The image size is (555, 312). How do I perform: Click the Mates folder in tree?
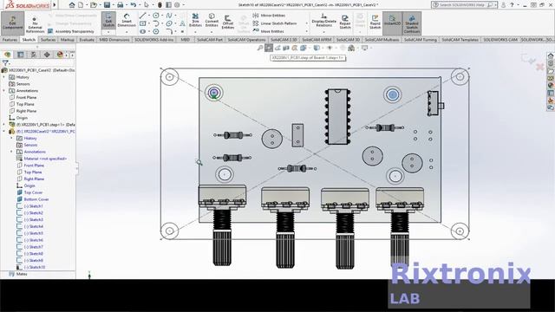(17, 274)
